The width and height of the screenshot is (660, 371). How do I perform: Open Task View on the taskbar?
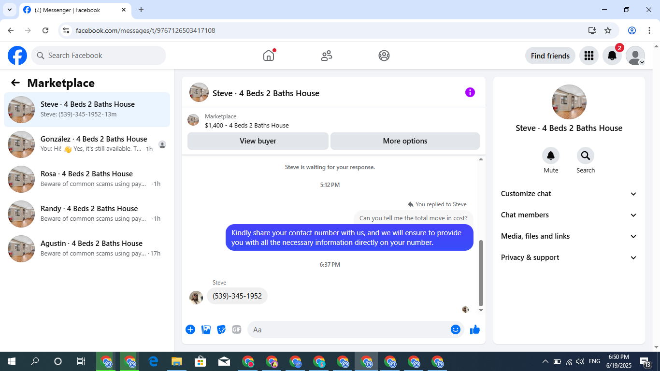click(x=81, y=361)
